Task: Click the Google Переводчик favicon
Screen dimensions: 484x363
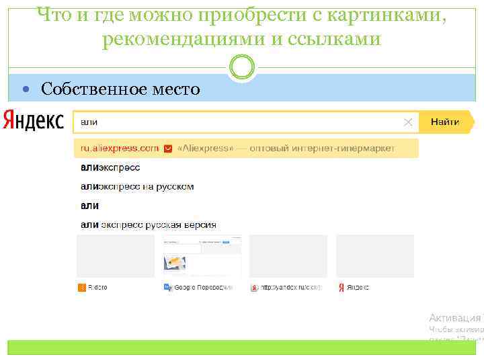Action: (168, 288)
